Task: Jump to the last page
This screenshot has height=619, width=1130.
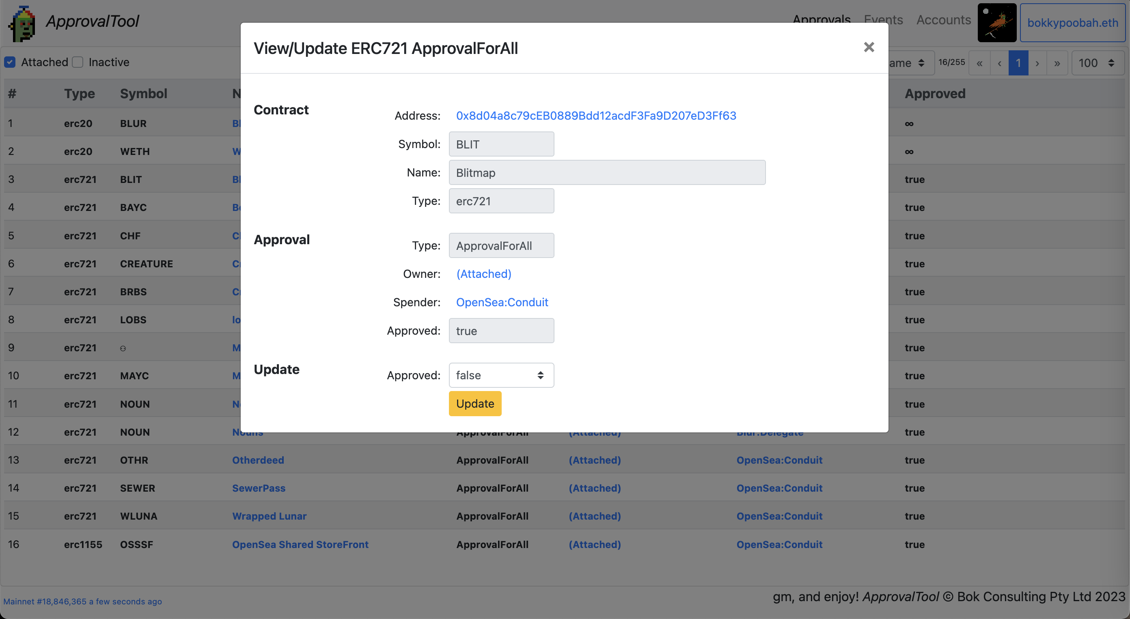Action: tap(1057, 63)
